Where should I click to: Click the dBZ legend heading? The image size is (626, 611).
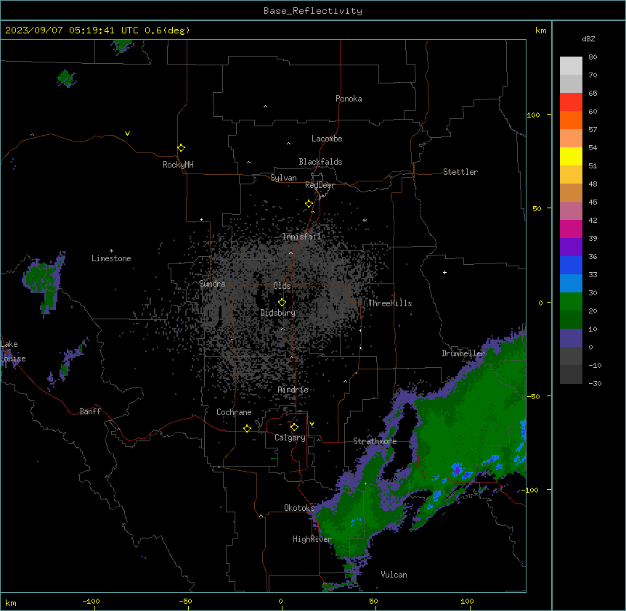tap(588, 38)
